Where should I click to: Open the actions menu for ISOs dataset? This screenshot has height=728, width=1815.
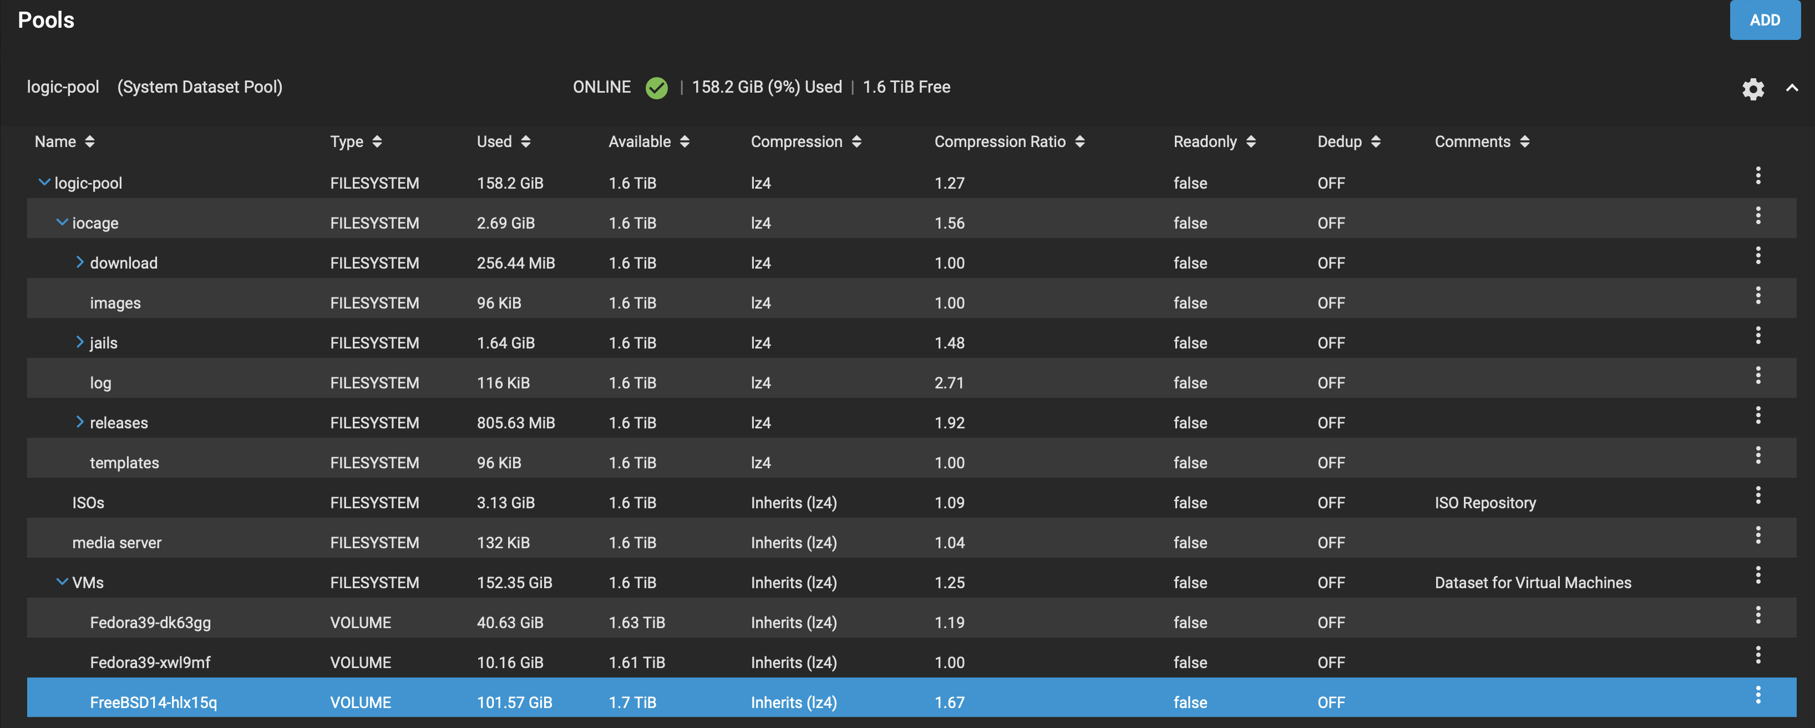pyautogui.click(x=1758, y=495)
